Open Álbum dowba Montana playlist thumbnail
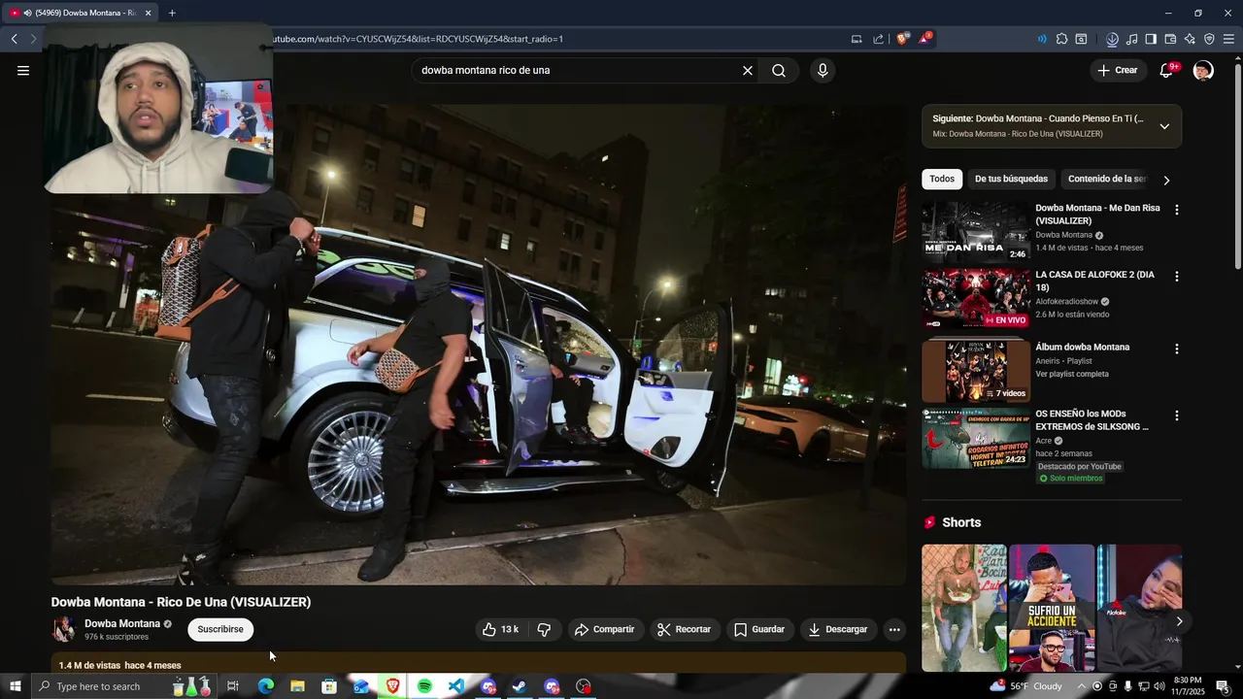Viewport: 1243px width, 699px height. point(976,371)
